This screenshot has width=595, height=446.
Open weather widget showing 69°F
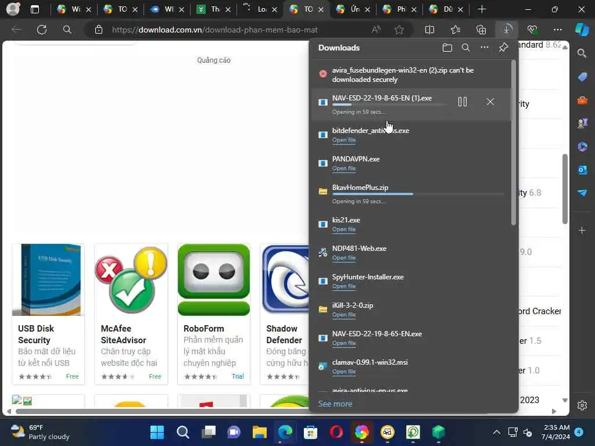(40, 432)
